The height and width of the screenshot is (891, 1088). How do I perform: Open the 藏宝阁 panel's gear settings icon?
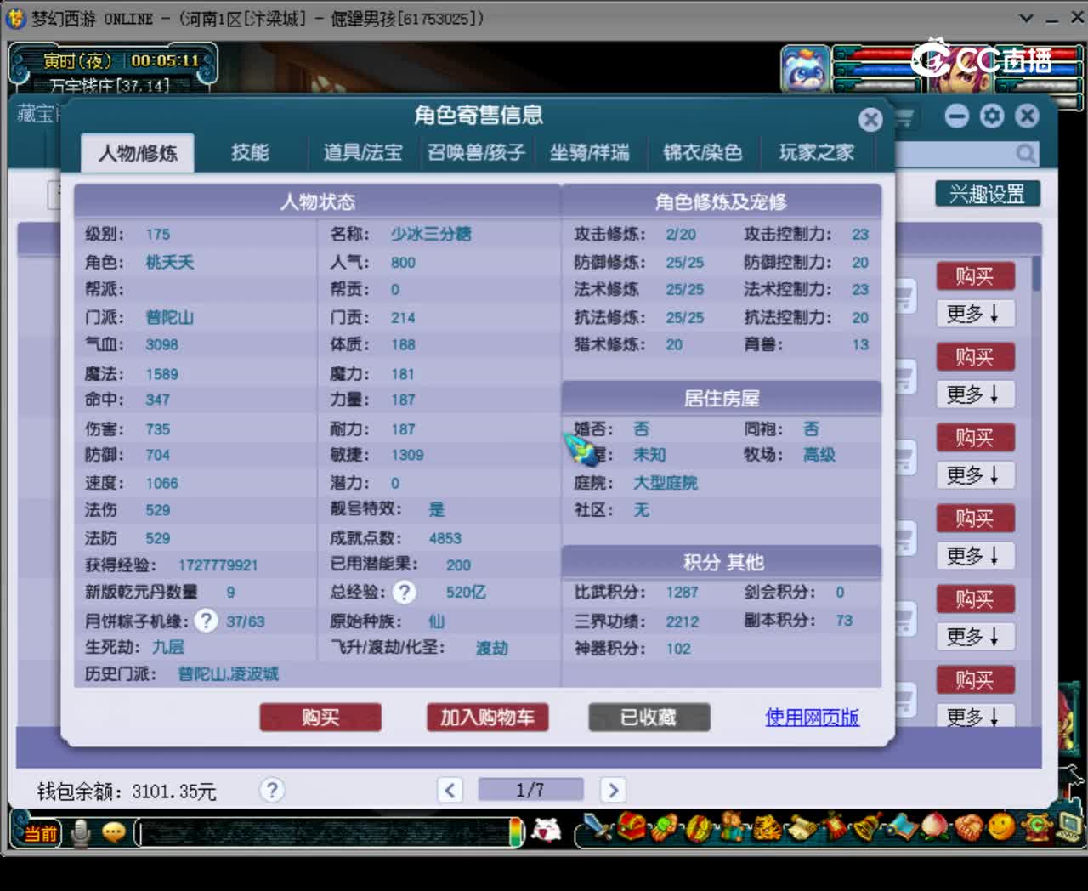(x=992, y=116)
